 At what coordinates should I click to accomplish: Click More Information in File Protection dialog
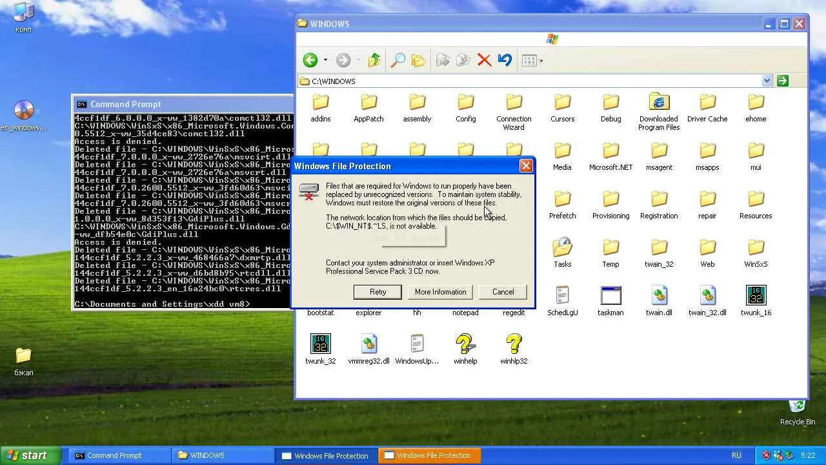click(x=440, y=292)
